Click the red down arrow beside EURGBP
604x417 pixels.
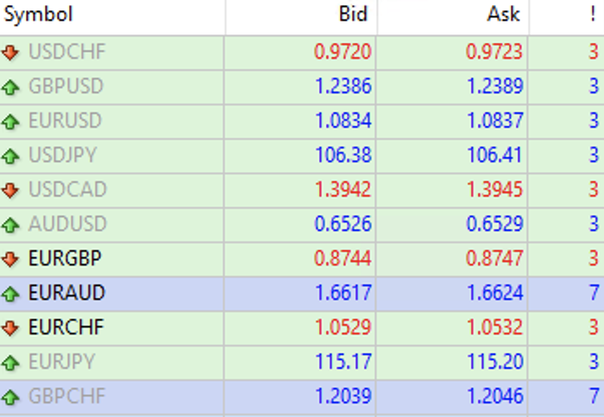click(10, 258)
